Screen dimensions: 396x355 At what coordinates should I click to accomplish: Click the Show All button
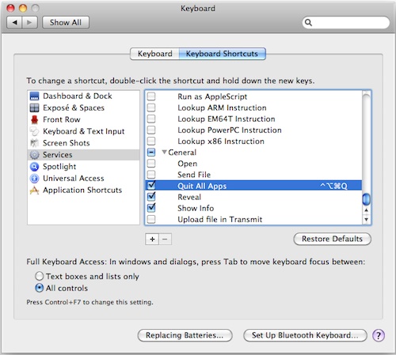(66, 23)
